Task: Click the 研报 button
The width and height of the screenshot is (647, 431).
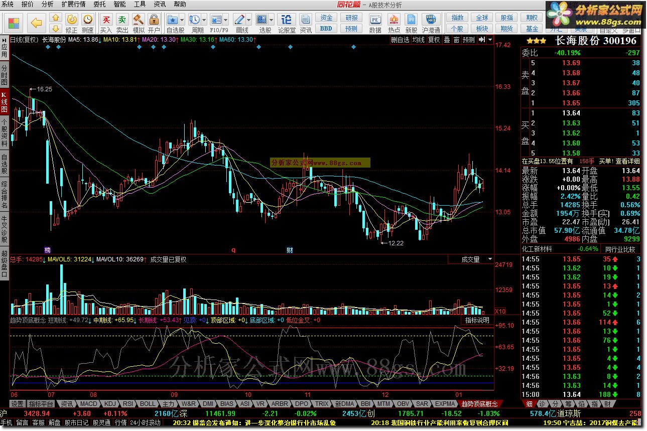Action: [x=351, y=18]
